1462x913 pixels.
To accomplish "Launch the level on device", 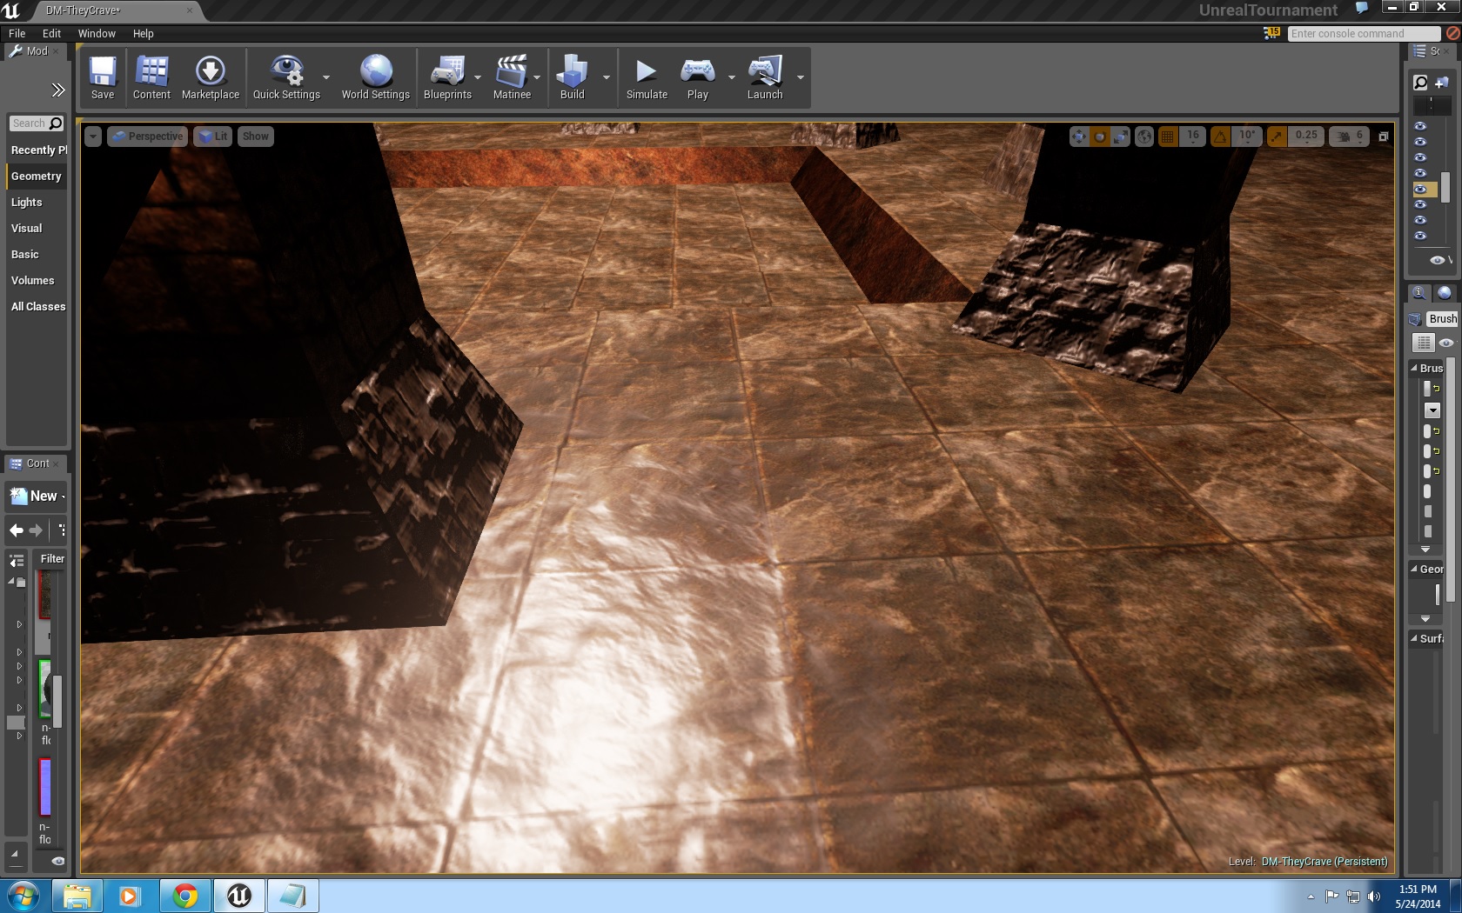I will tap(765, 77).
